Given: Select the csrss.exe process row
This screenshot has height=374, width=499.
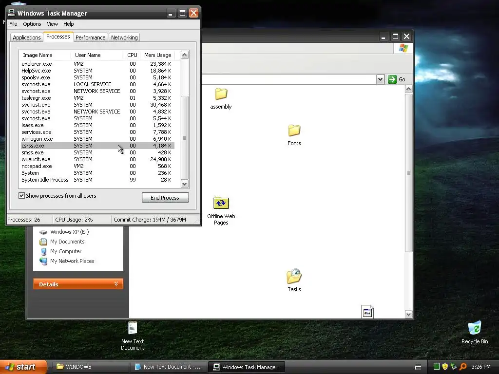Looking at the screenshot, I should [x=97, y=146].
